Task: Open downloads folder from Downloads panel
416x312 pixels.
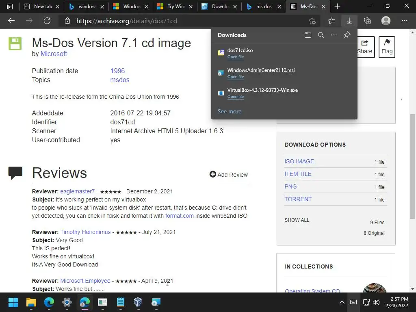Action: coord(308,35)
